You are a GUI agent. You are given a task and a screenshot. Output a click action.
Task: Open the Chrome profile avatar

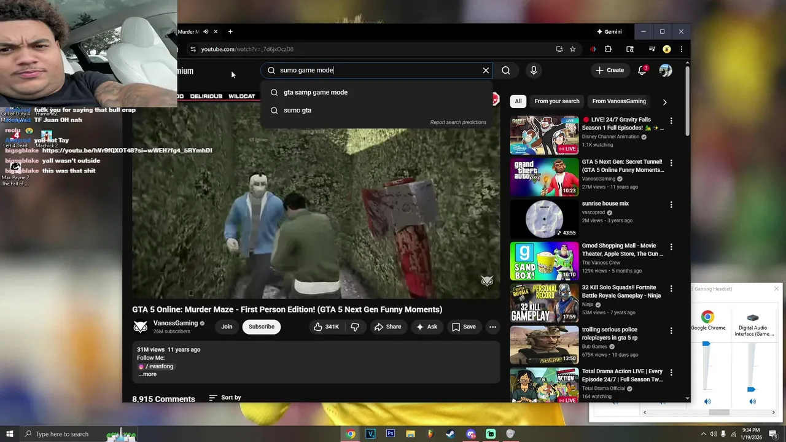pyautogui.click(x=667, y=49)
